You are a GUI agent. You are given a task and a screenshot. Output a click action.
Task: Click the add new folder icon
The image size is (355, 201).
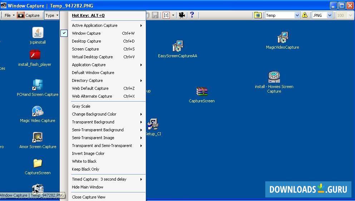coord(258,15)
